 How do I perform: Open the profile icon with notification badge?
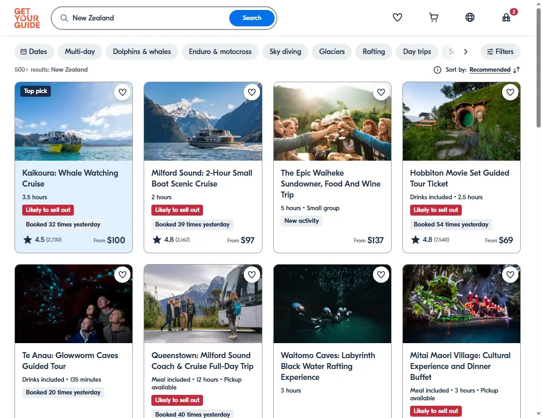(506, 17)
